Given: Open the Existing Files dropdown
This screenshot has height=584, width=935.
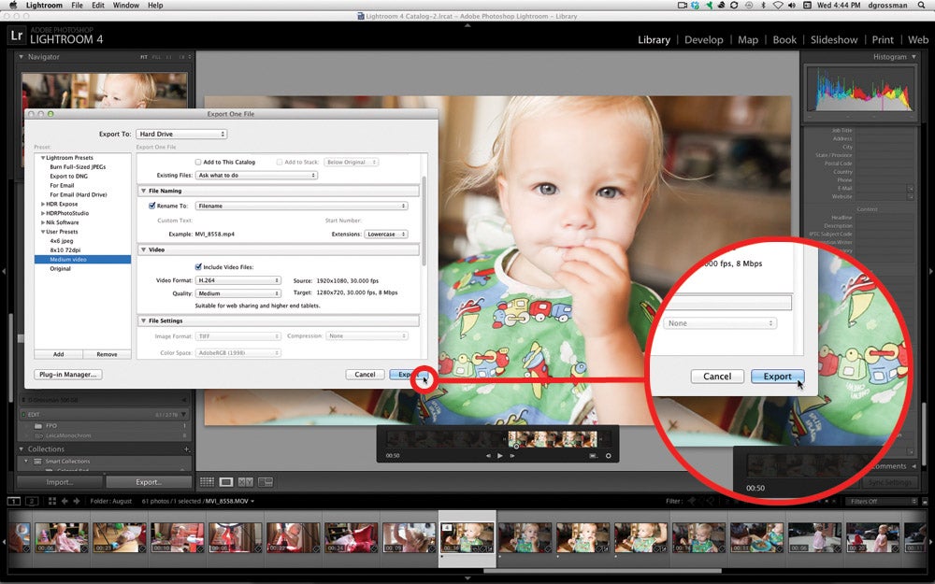Looking at the screenshot, I should click(256, 176).
